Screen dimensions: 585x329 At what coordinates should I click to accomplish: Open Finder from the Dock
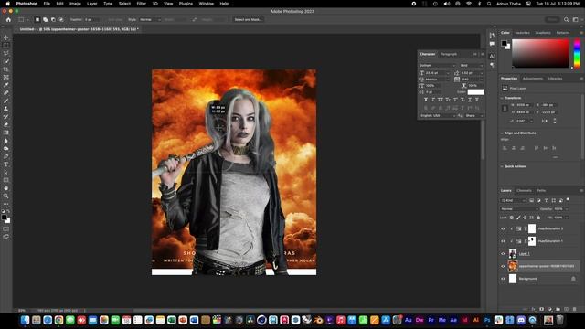[x=25, y=320]
